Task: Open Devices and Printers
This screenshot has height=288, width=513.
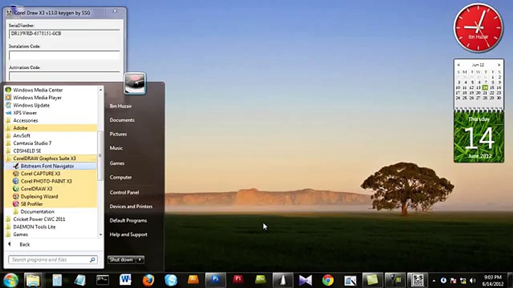Action: click(x=131, y=206)
